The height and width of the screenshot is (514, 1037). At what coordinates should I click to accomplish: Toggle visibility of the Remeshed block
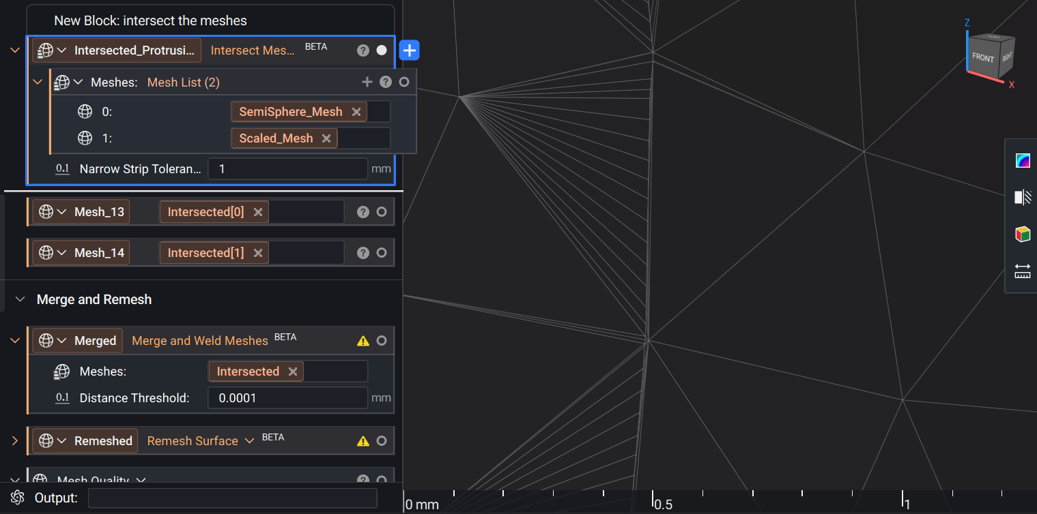tap(382, 441)
